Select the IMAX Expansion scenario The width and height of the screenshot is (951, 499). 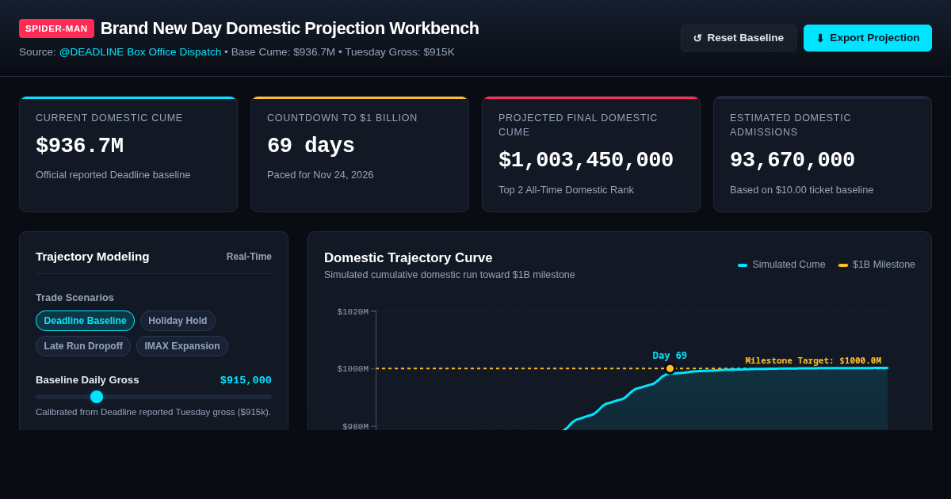tap(182, 346)
